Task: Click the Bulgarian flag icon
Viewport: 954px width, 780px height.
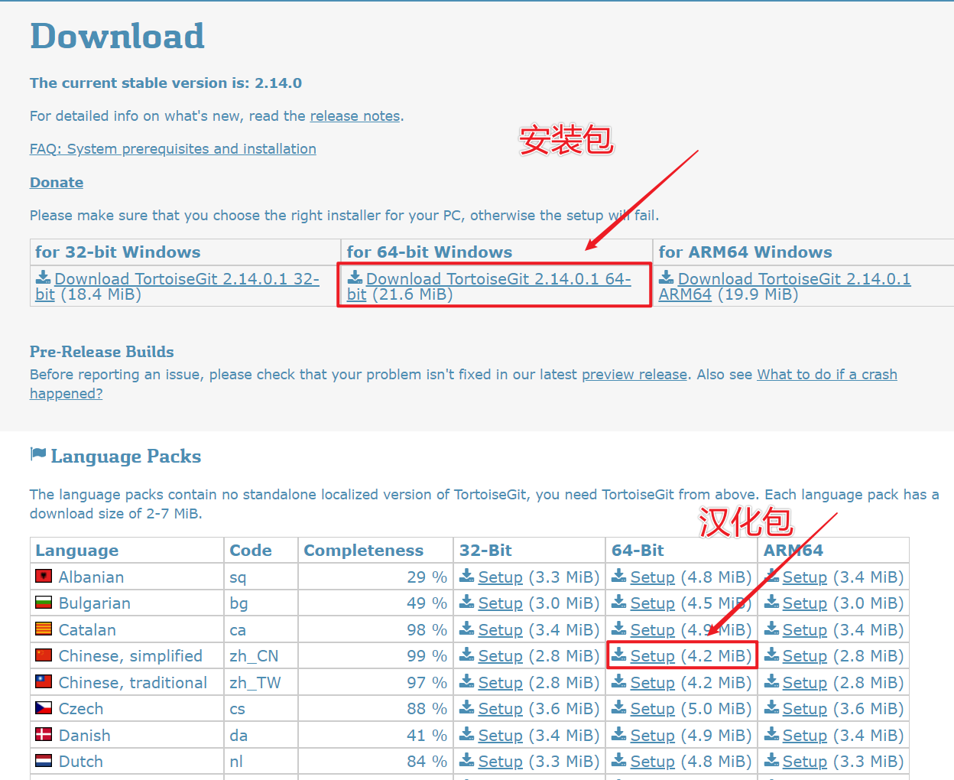Action: coord(44,602)
